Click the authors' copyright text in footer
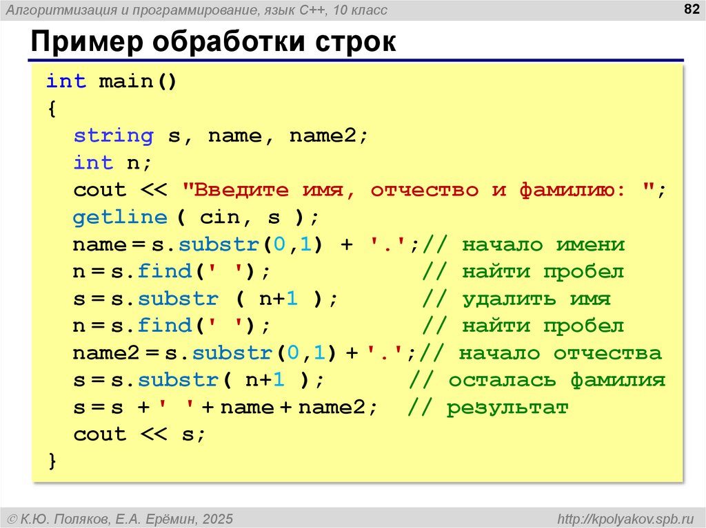This screenshot has width=706, height=528. click(x=120, y=518)
